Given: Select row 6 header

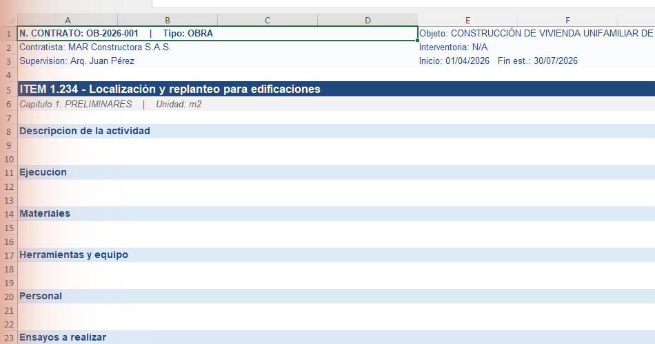Looking at the screenshot, I should click(9, 105).
